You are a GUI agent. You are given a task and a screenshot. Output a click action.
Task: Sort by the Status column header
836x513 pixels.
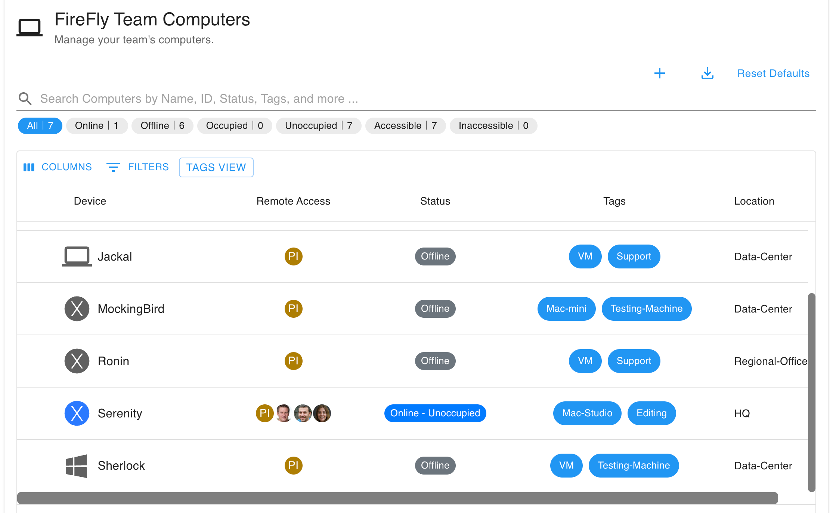click(x=435, y=201)
